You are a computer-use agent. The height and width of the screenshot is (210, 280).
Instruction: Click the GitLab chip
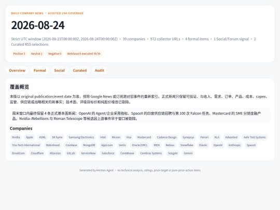(x=71, y=153)
